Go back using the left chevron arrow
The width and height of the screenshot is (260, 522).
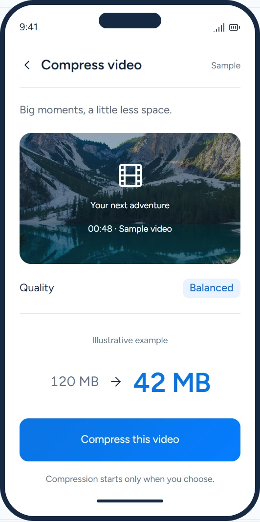coord(27,65)
